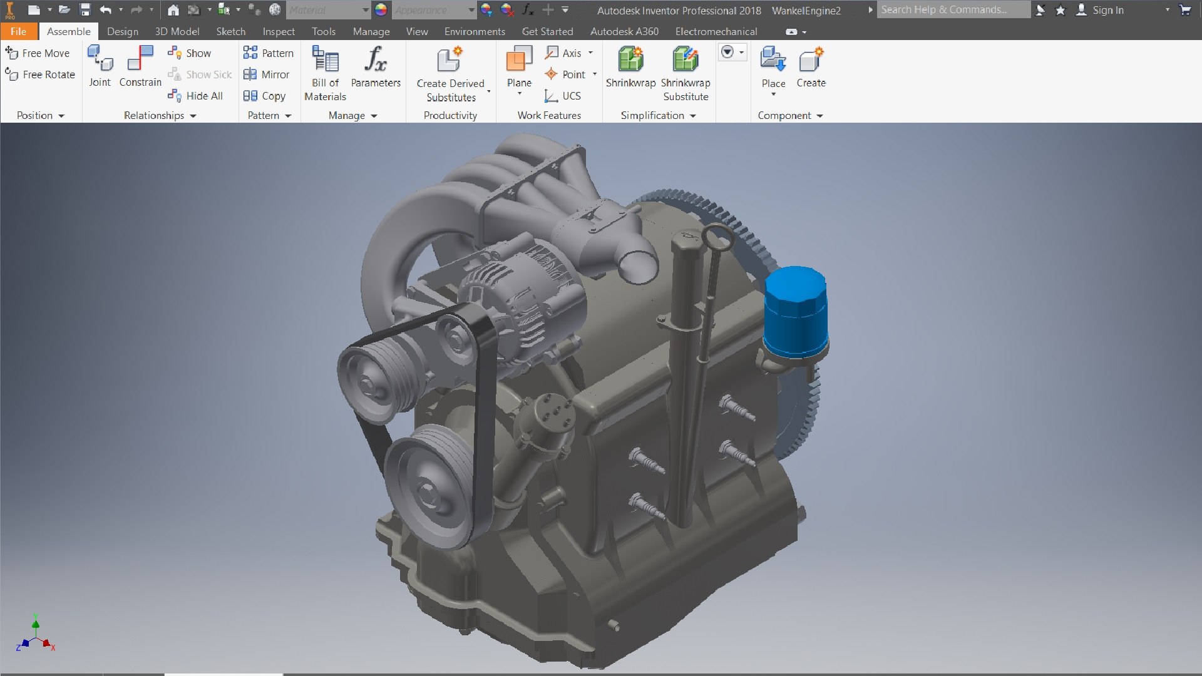Image resolution: width=1202 pixels, height=676 pixels.
Task: Expand the Position panel dropdown
Action: click(x=61, y=116)
